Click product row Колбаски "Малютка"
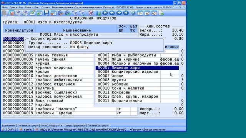 pos(70,109)
